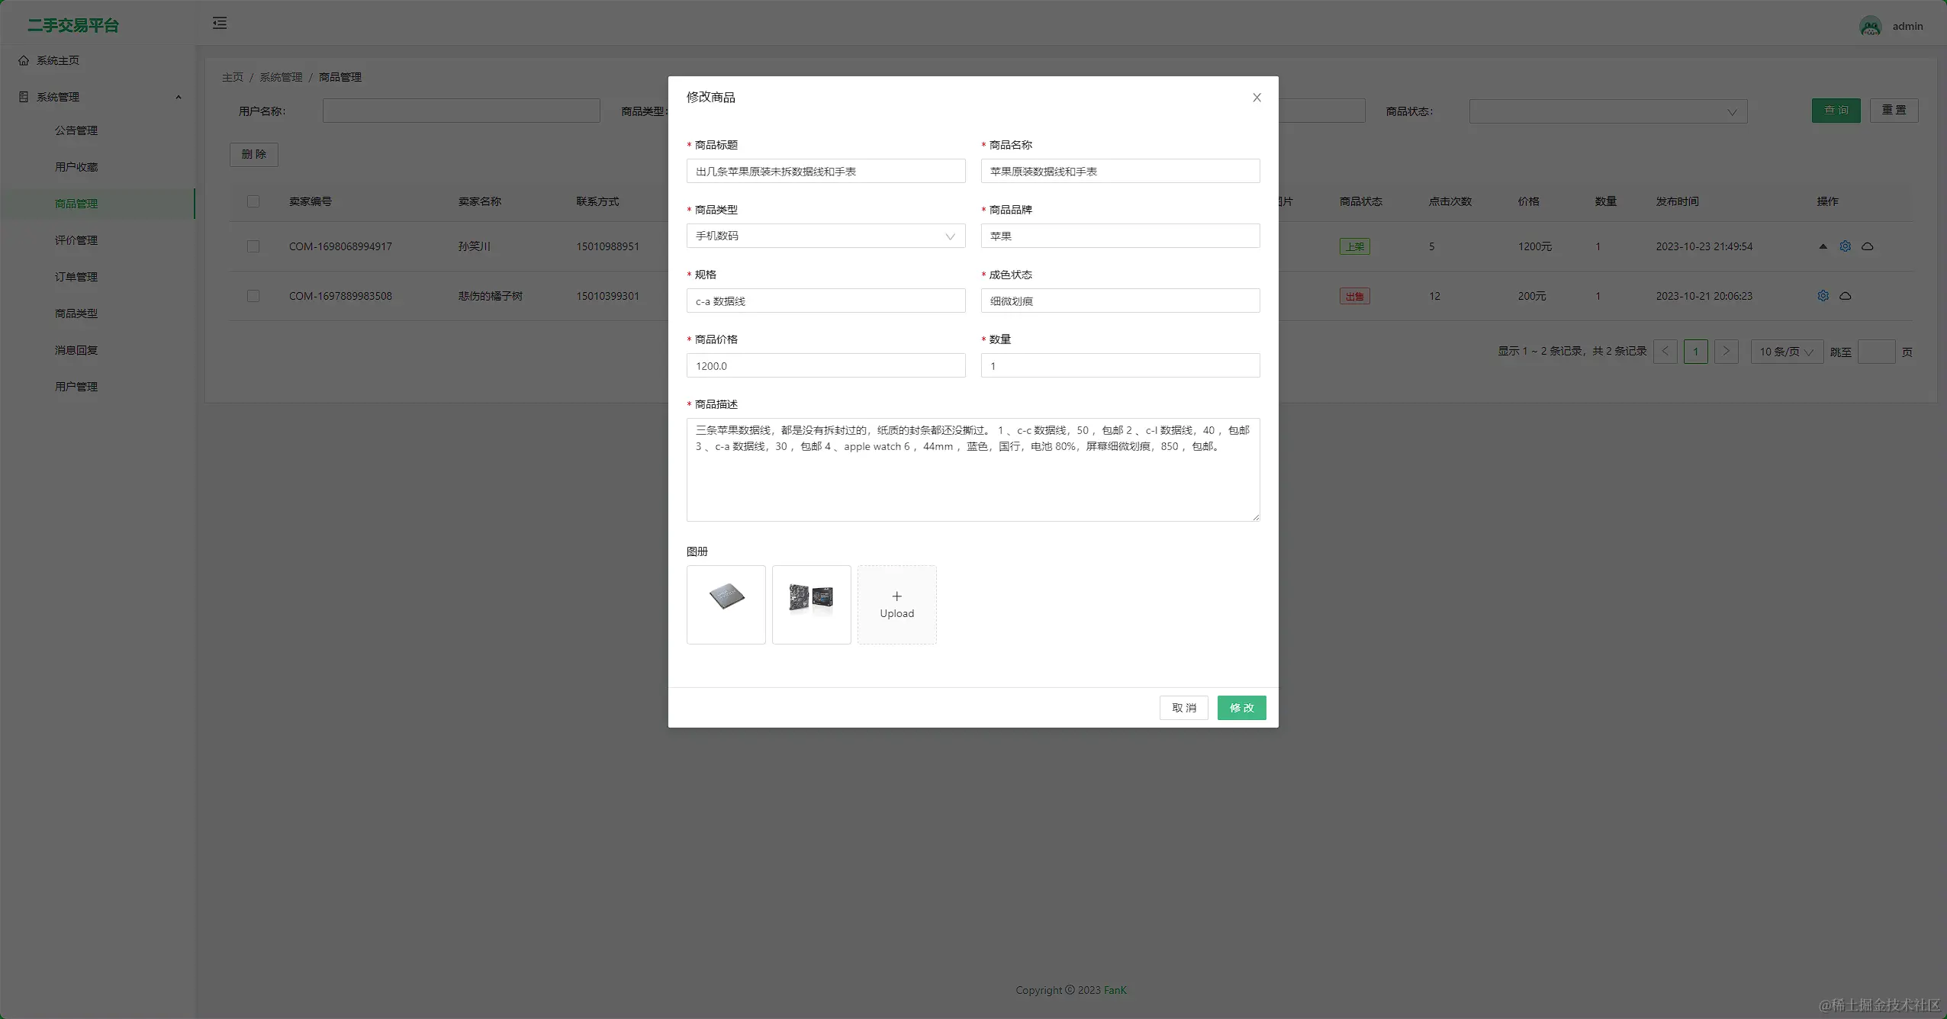Viewport: 1947px width, 1019px height.
Task: Tick the checkbox for COM-1697889983508
Action: coord(253,296)
